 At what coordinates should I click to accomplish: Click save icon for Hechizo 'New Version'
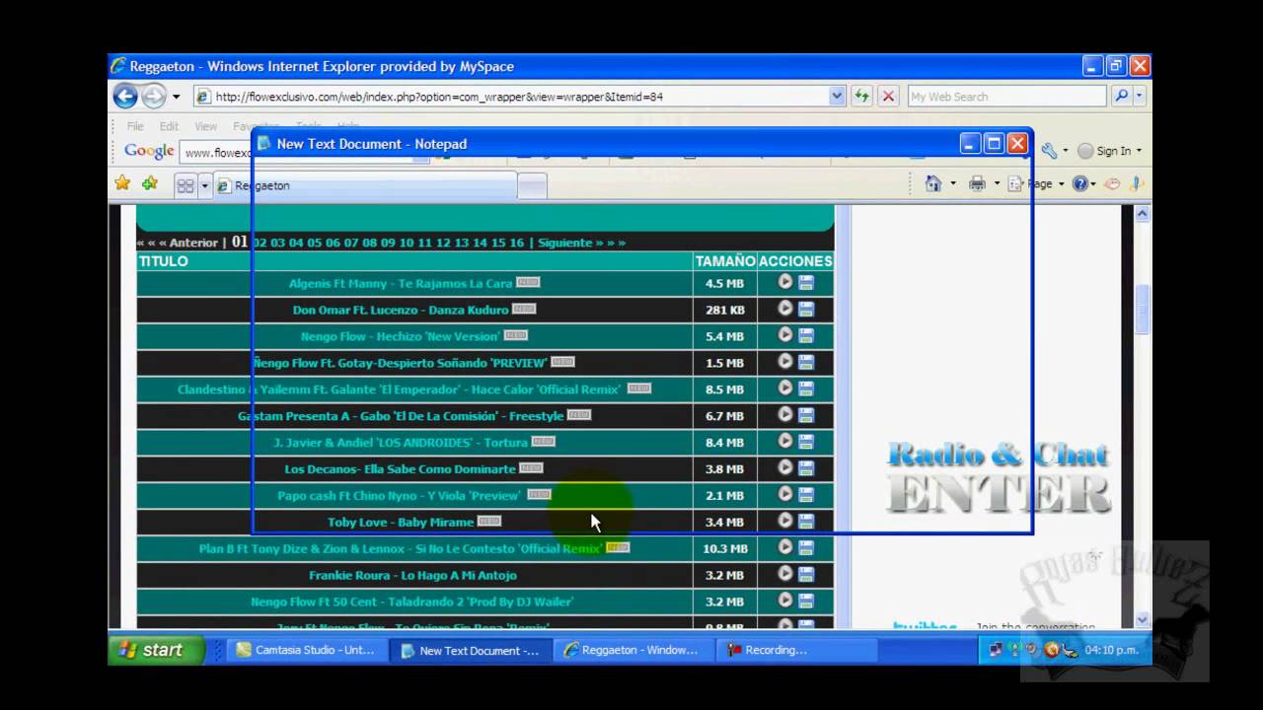pos(806,336)
